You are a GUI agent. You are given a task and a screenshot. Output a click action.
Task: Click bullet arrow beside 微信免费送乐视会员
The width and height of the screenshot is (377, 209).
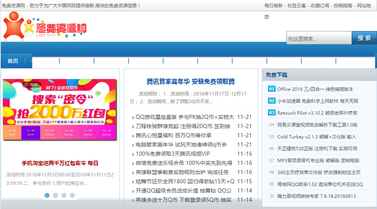click(x=133, y=164)
